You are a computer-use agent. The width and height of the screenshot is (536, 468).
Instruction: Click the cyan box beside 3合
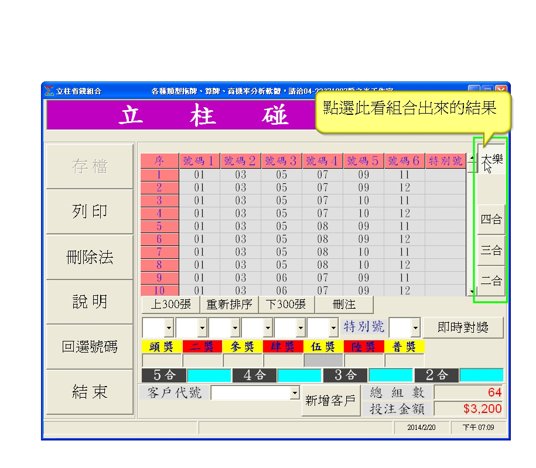tap(391, 375)
